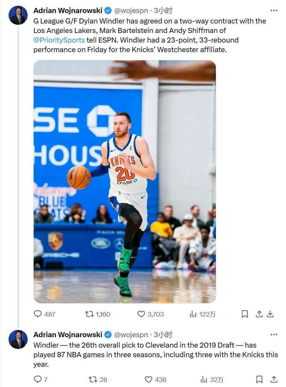Open more options menu on first tweet
Image resolution: width=286 pixels, height=387 pixels.
pyautogui.click(x=274, y=10)
